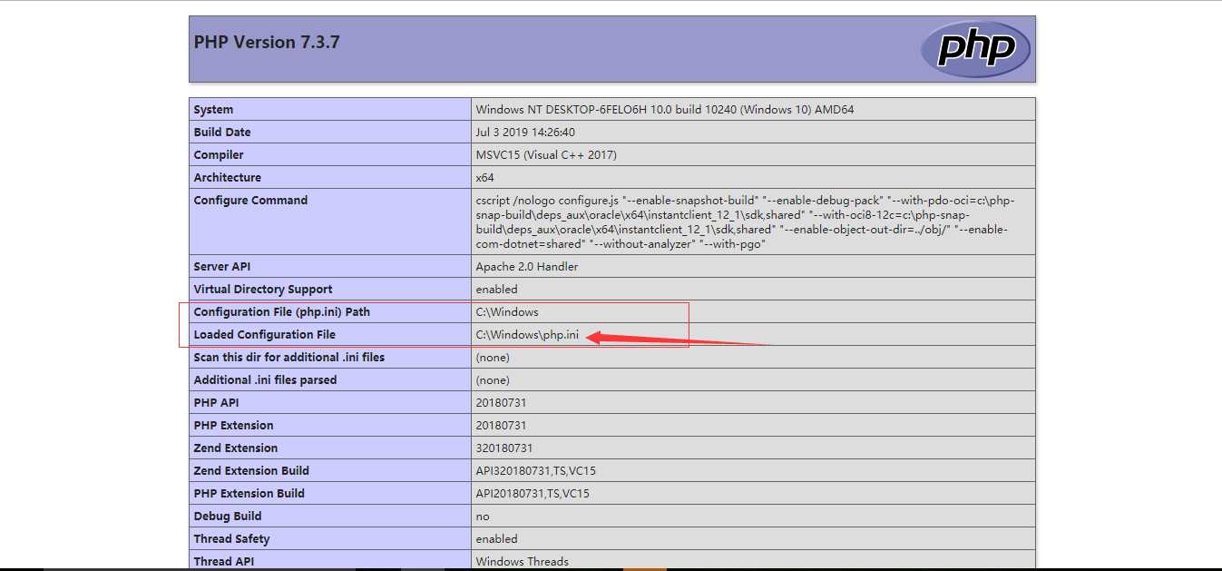This screenshot has width=1222, height=571.
Task: Click the Virtual Directory Support label
Action: pos(263,290)
